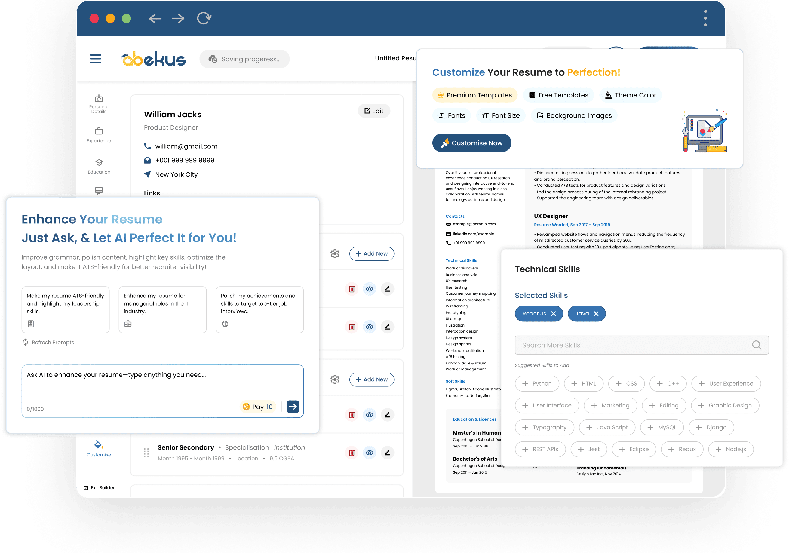Click the browser forward arrow
Screen dimensions: 789x553
(x=178, y=18)
